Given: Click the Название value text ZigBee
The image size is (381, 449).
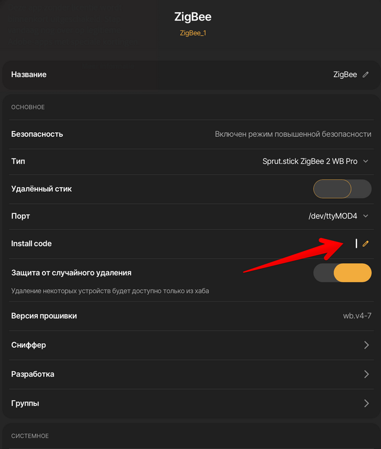Looking at the screenshot, I should [x=345, y=75].
